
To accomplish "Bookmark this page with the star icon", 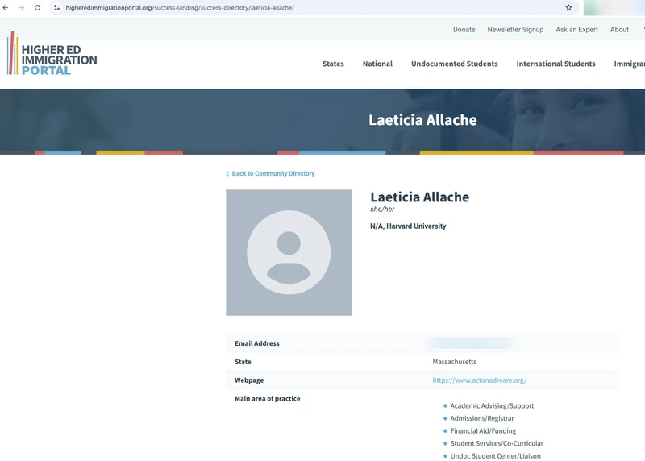I will [568, 8].
